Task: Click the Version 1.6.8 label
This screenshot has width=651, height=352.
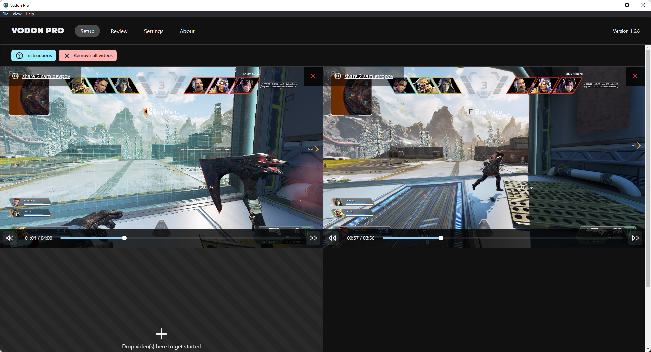Action: pyautogui.click(x=626, y=31)
